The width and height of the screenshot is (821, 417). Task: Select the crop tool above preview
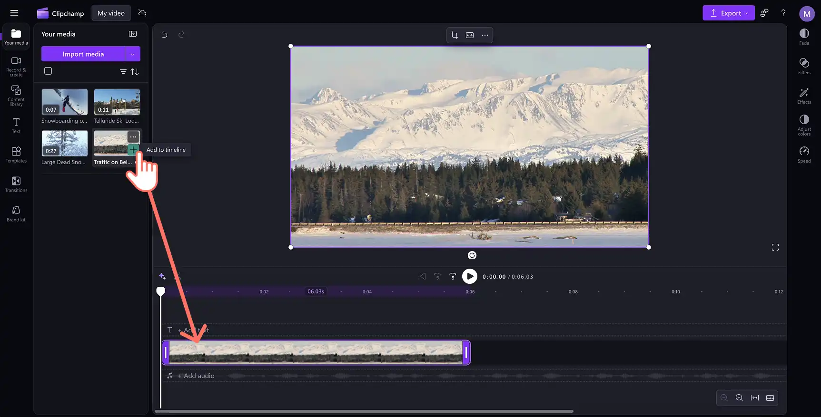(455, 35)
